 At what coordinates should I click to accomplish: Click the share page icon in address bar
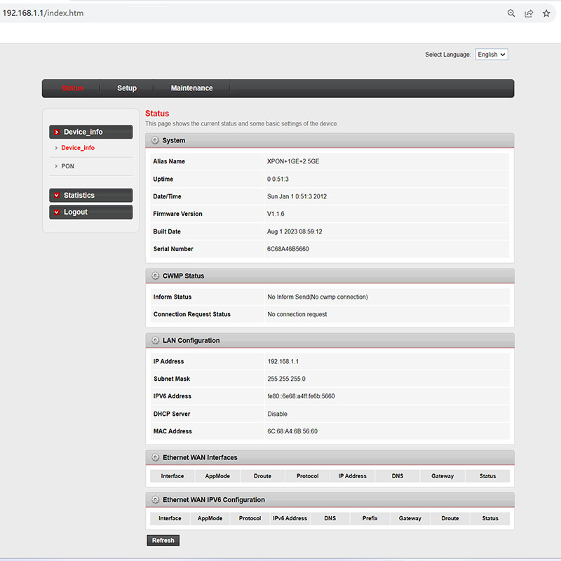pos(529,13)
